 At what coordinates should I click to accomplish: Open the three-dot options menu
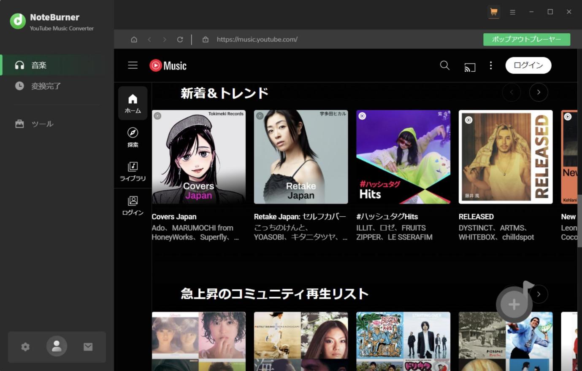(x=490, y=65)
